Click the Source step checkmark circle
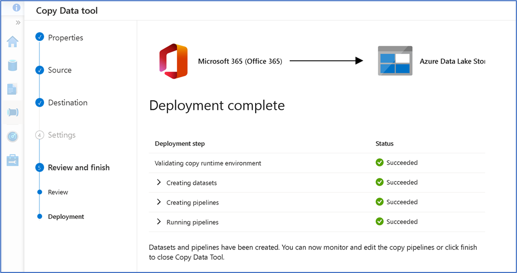 39,70
